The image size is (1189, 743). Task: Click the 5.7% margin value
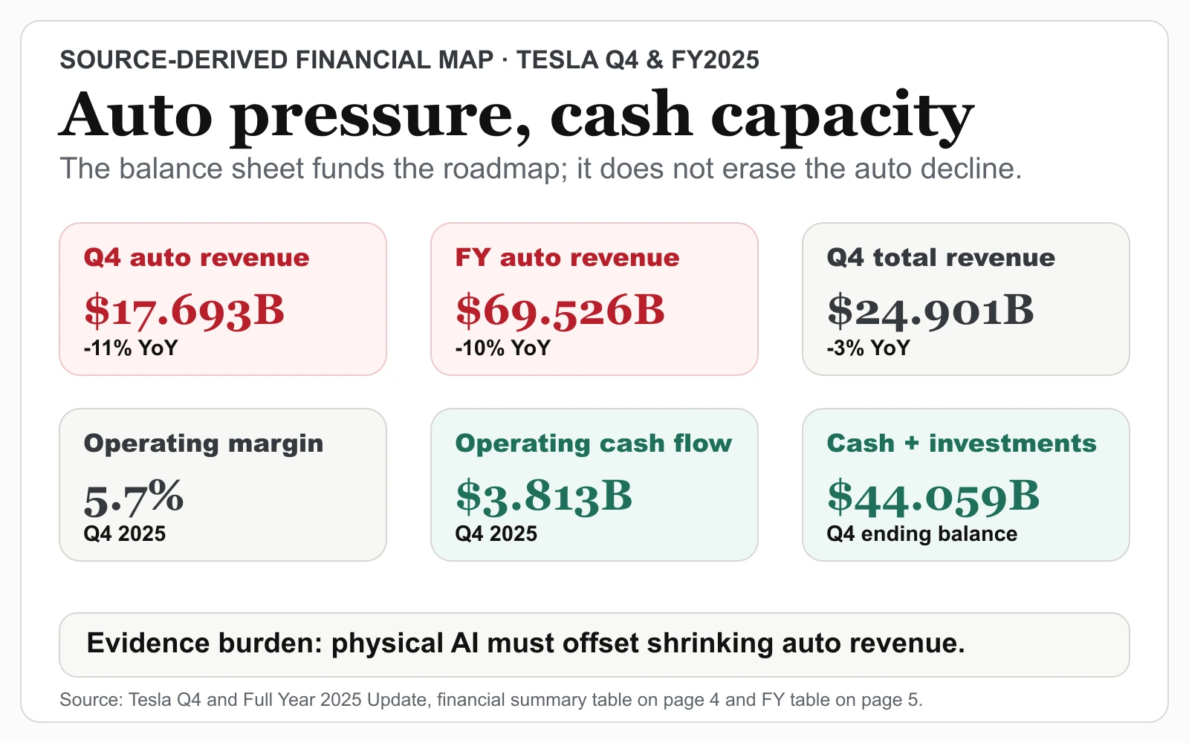[134, 497]
